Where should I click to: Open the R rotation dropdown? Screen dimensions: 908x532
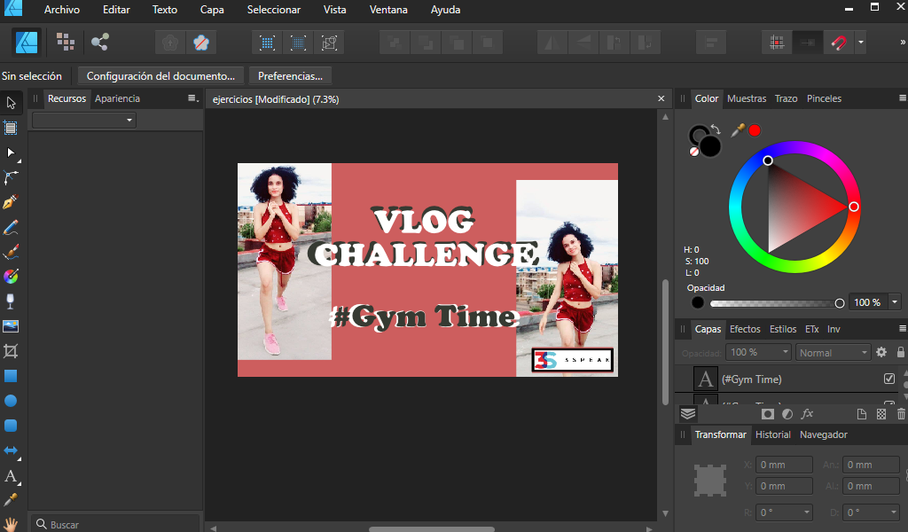[784, 512]
